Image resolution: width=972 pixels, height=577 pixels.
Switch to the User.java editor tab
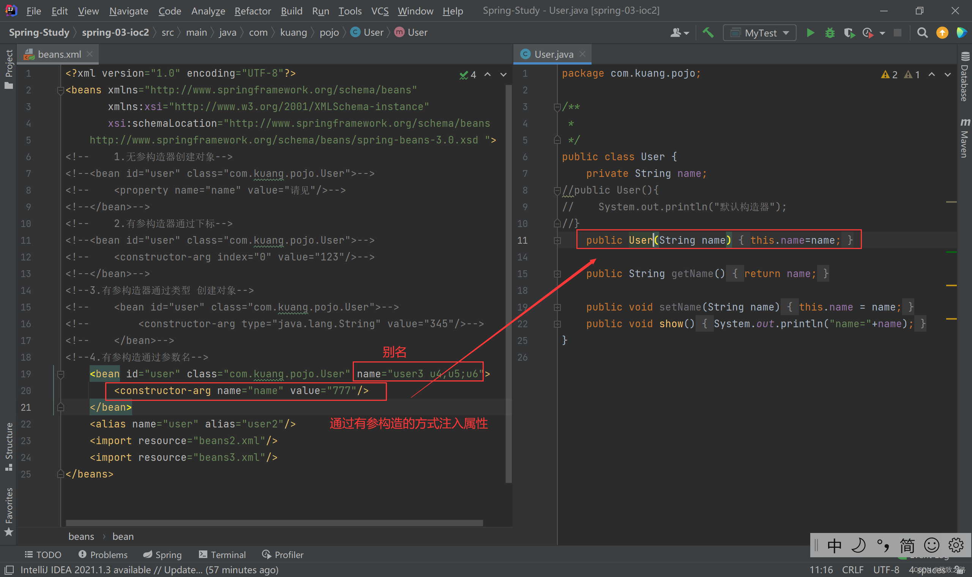click(x=552, y=54)
